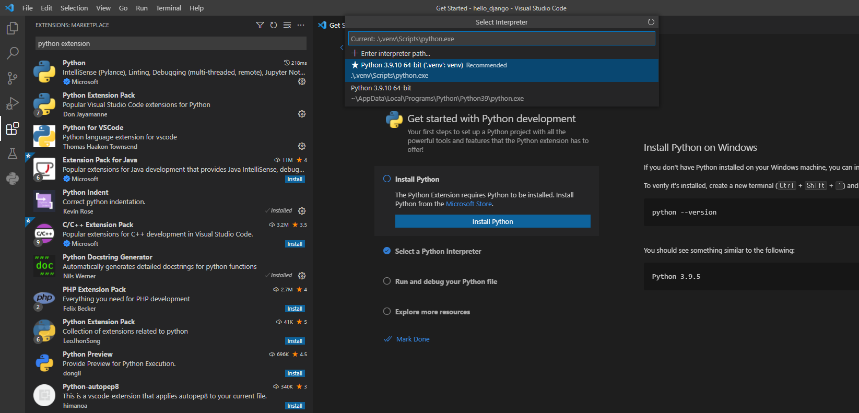The image size is (859, 413).
Task: Open manage gear for Python extension
Action: pos(302,81)
